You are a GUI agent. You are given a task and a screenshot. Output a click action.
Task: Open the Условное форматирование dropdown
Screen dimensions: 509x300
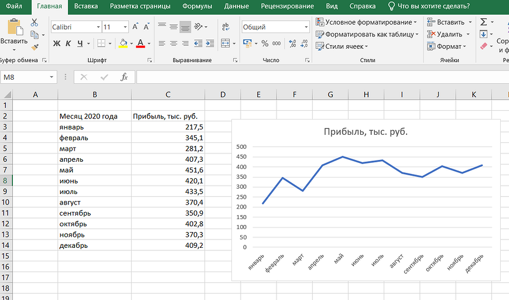[x=366, y=22]
